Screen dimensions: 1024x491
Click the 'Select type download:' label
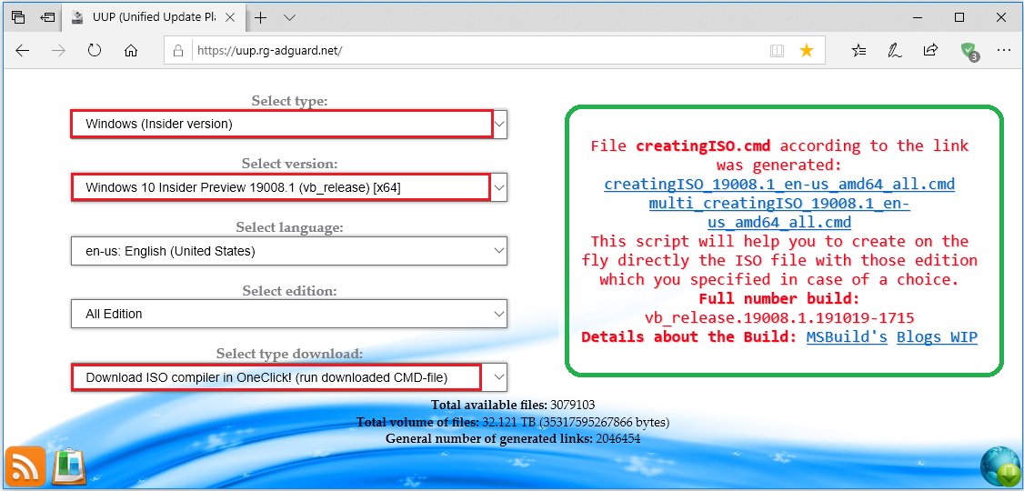point(289,353)
